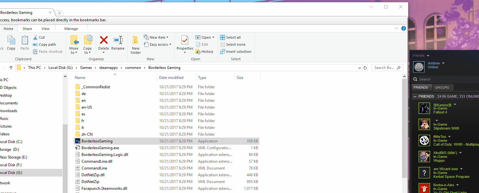Click the blue Help question icon
479x193 pixels.
point(404,28)
